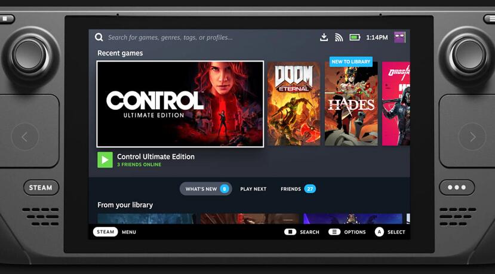Select the DOOM Eternal game tile
Screen dimensions: 495x274
[294, 104]
